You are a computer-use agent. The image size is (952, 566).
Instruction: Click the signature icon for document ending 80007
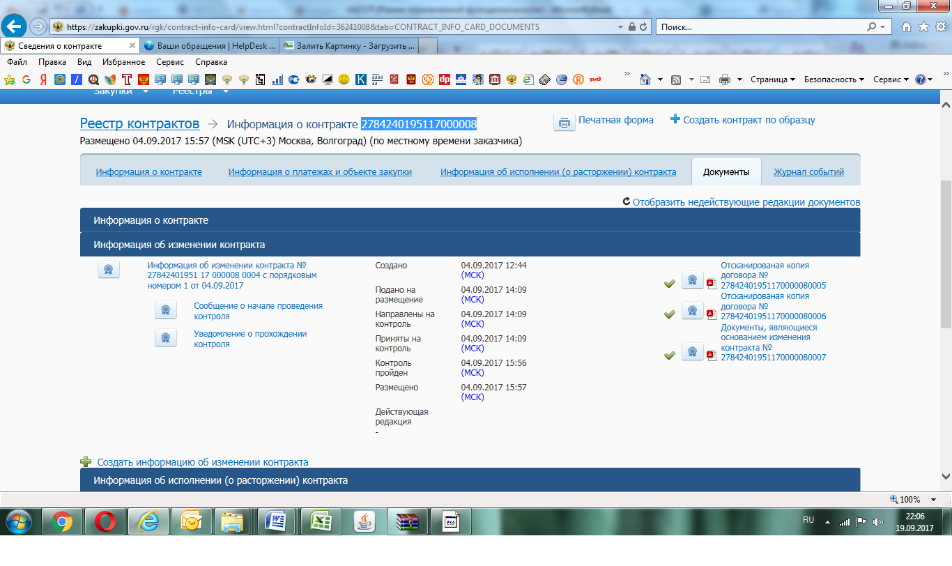click(693, 351)
